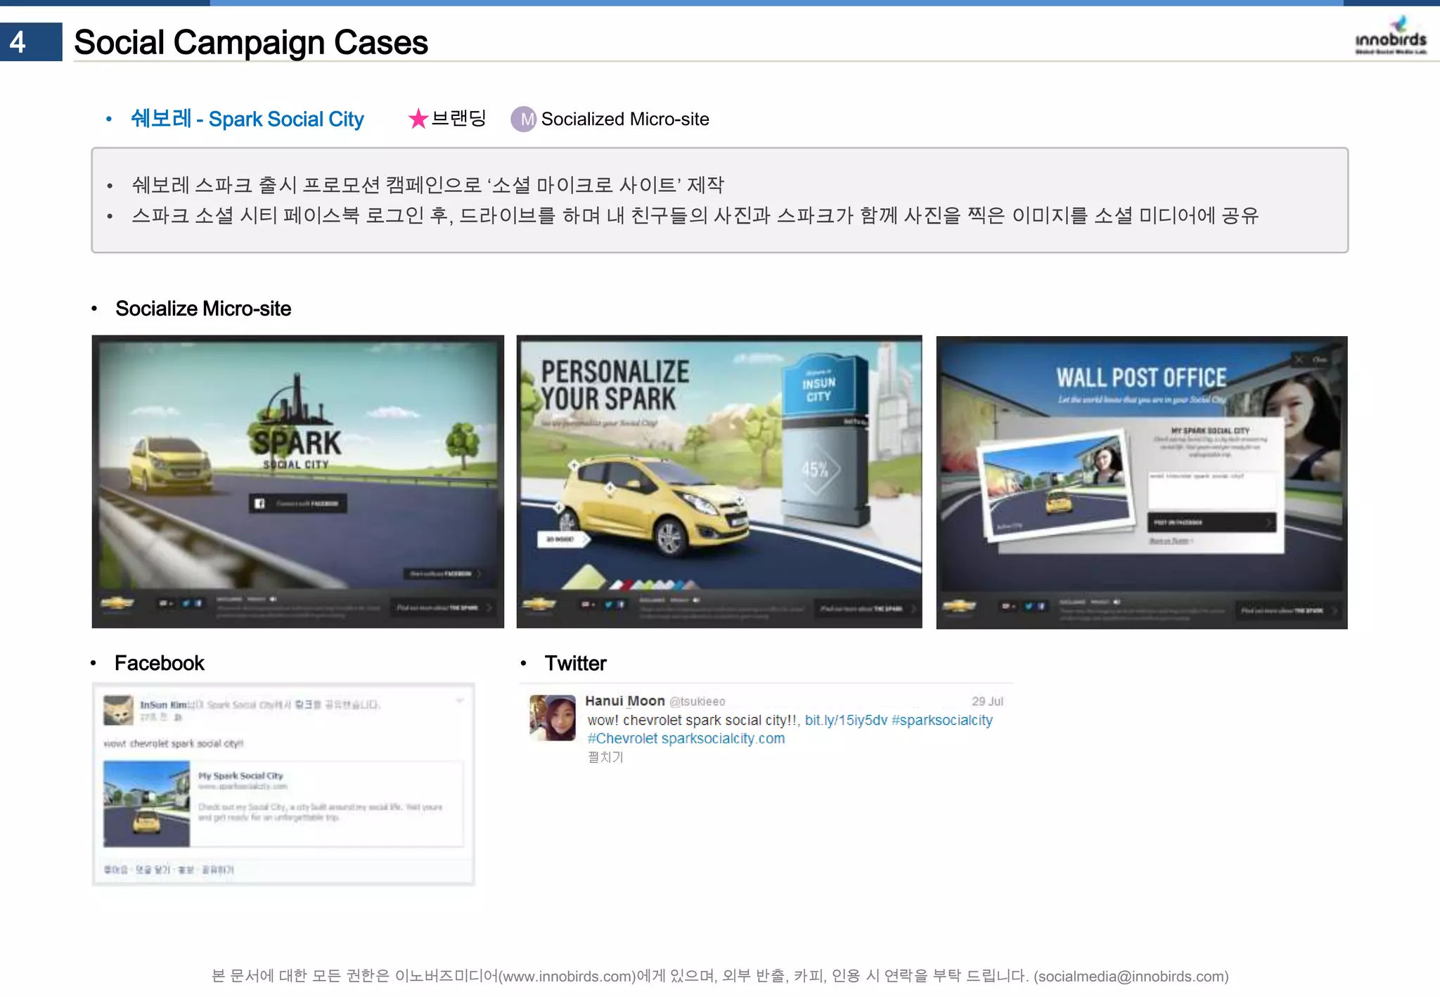1440x997 pixels.
Task: Click the 쉐보레 - Spark Social City heading
Action: [247, 119]
